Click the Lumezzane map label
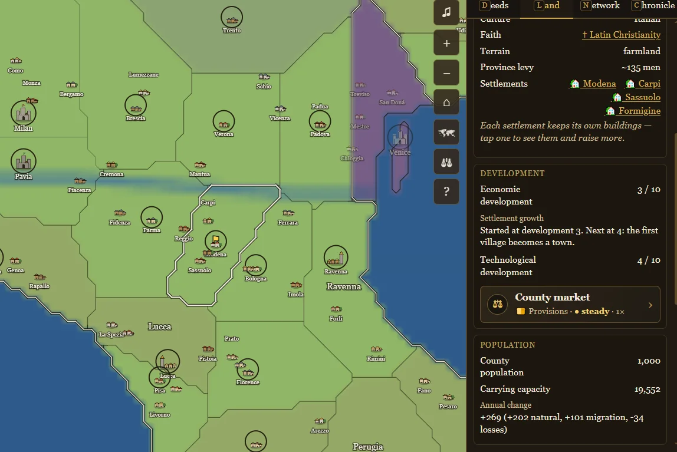The height and width of the screenshot is (452, 677). [143, 75]
